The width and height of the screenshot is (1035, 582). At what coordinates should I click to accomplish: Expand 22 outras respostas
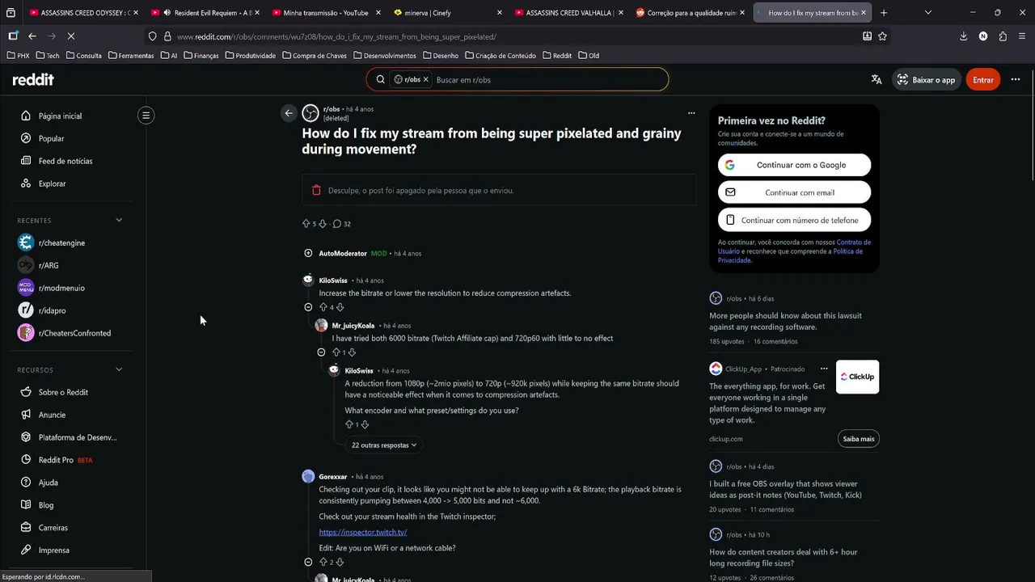tap(384, 445)
